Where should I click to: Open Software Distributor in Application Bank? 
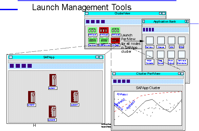point(182,55)
